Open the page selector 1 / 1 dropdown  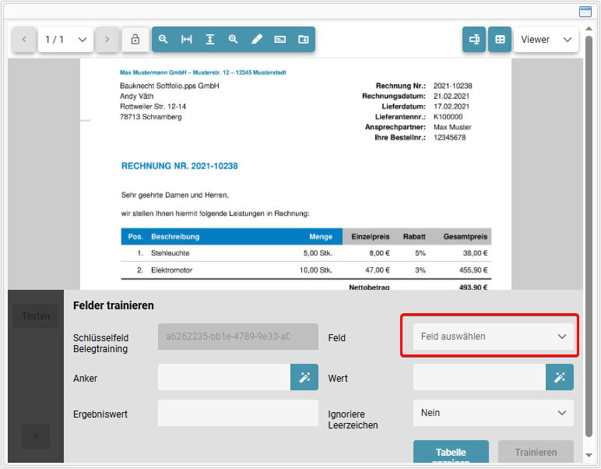(65, 40)
